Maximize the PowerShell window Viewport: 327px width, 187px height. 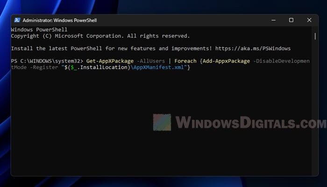tap(291, 20)
